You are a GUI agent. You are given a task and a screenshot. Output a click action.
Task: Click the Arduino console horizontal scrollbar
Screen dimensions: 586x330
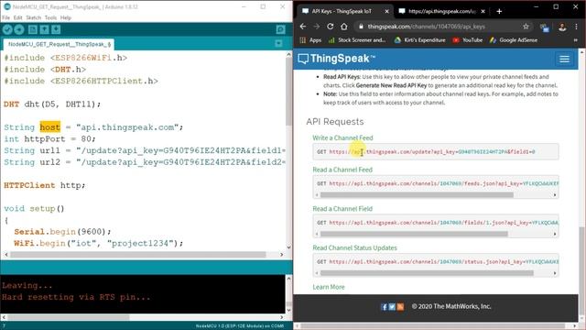coord(68,317)
